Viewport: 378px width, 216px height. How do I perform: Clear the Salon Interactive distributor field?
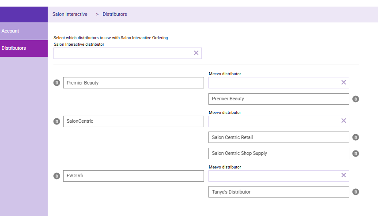tap(196, 53)
